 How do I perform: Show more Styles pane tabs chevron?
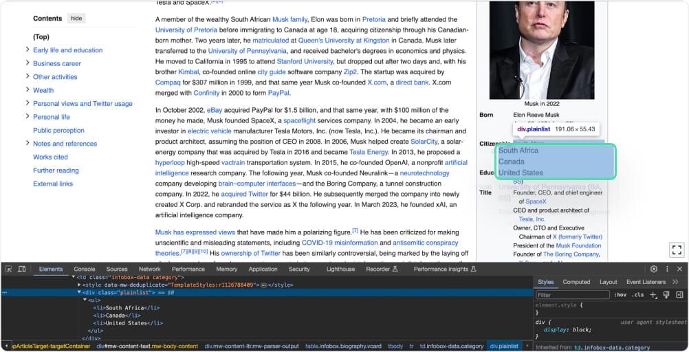pyautogui.click(x=675, y=282)
